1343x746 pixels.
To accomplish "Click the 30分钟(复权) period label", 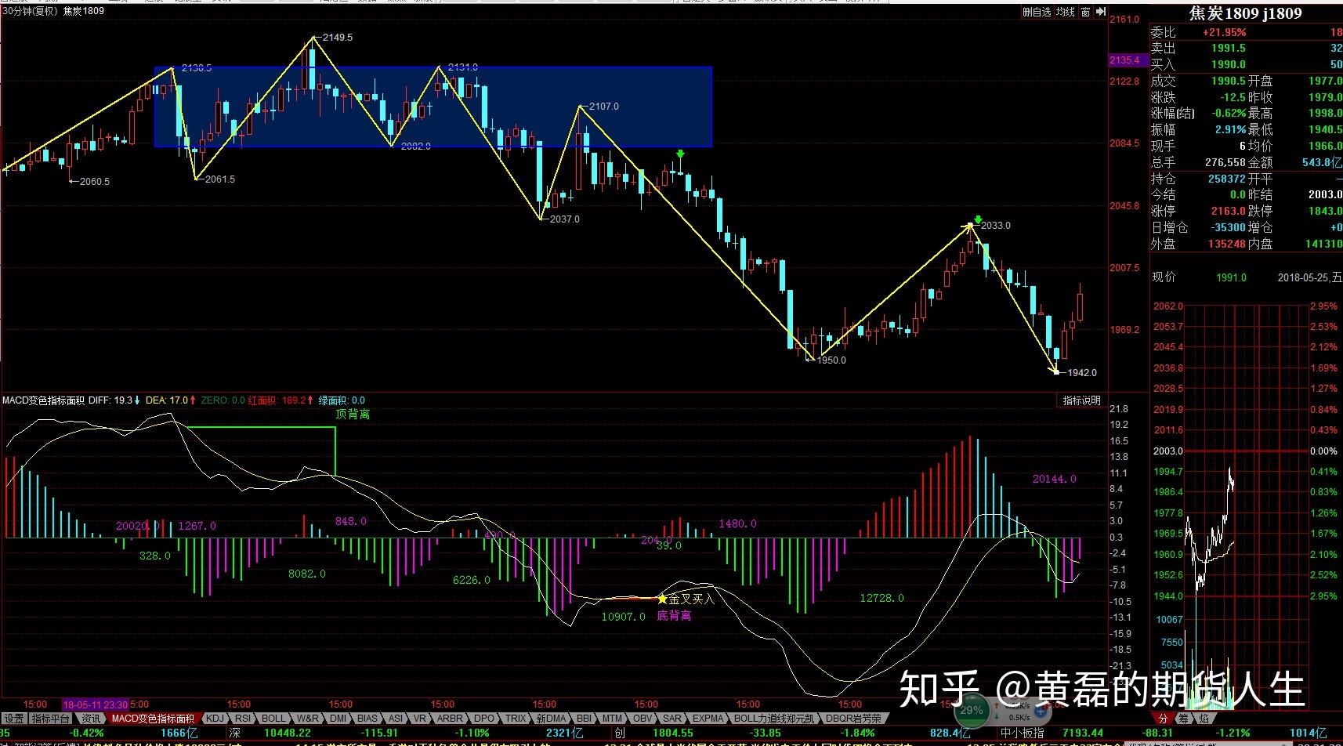I will click(30, 11).
